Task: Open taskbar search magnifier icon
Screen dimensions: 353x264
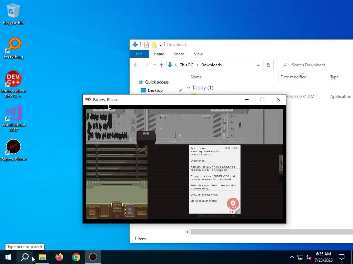Action: coord(25,257)
